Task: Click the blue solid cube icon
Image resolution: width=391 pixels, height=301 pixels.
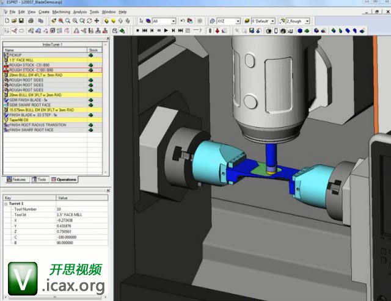Action: [300, 31]
